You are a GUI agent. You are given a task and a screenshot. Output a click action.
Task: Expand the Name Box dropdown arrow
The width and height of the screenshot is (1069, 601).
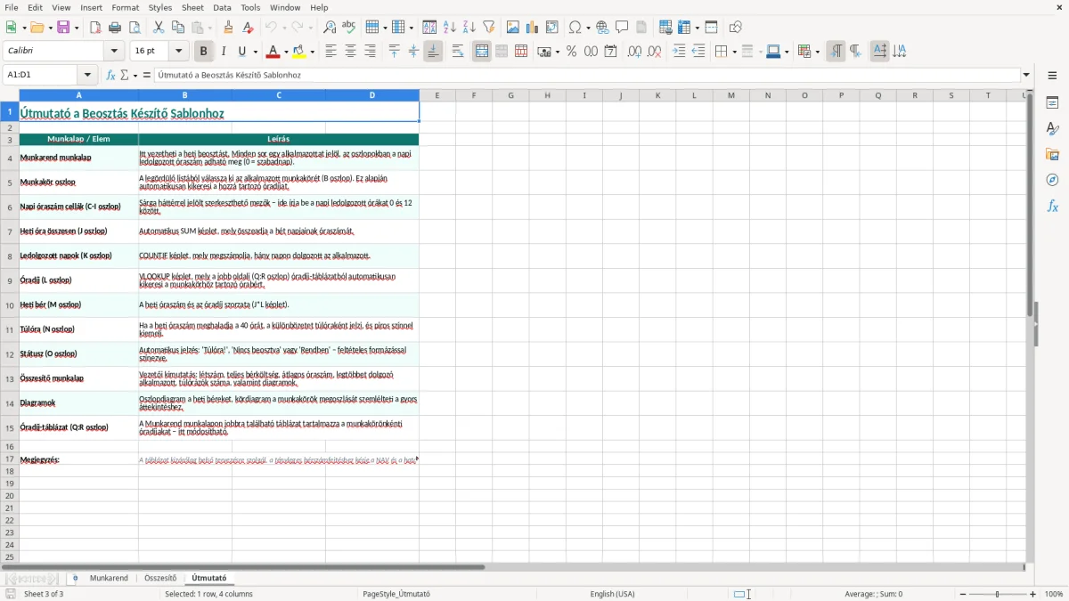pyautogui.click(x=87, y=76)
